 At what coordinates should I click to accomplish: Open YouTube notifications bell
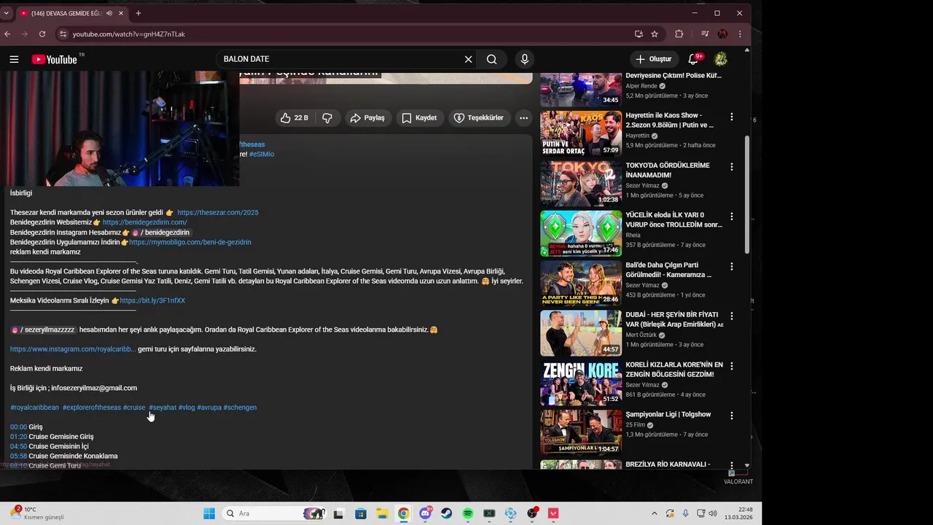click(x=693, y=59)
